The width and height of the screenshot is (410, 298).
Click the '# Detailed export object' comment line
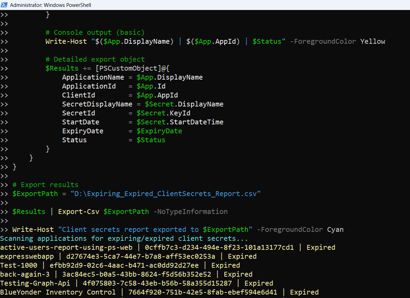pyautogui.click(x=95, y=59)
